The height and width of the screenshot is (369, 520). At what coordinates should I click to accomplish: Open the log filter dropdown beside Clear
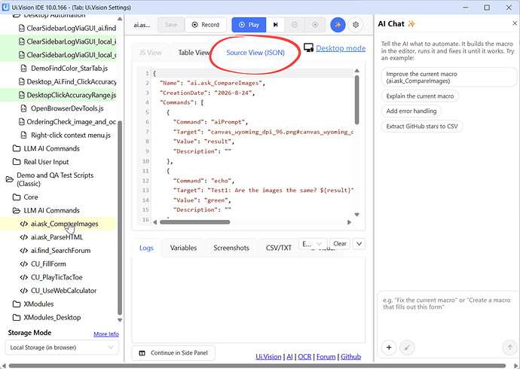coord(313,244)
